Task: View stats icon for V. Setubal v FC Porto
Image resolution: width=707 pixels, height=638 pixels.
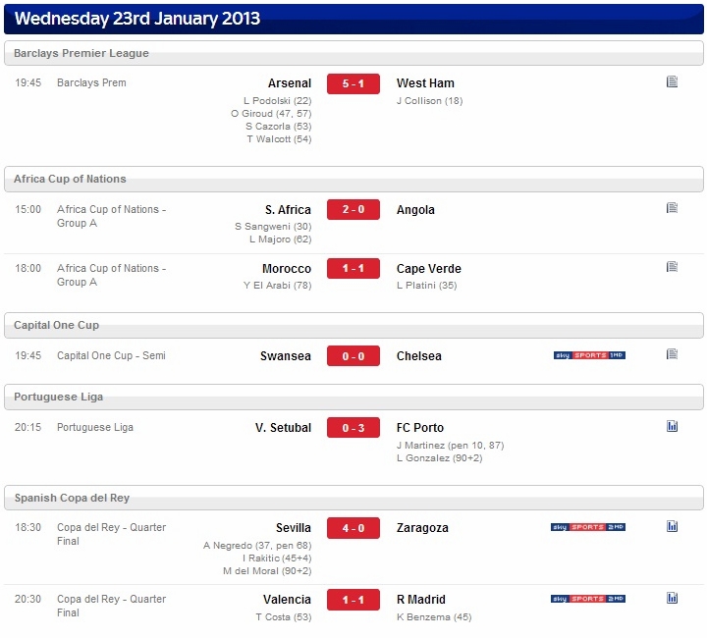Action: pyautogui.click(x=672, y=426)
